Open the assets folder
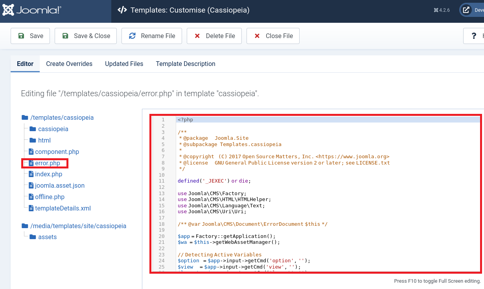This screenshot has width=484, height=289. [x=47, y=237]
